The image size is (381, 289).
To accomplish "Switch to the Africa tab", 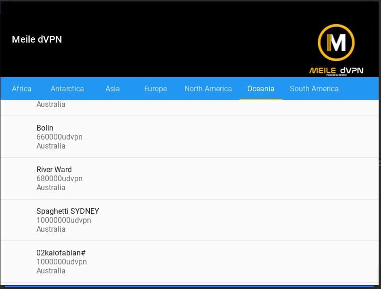I will [22, 88].
